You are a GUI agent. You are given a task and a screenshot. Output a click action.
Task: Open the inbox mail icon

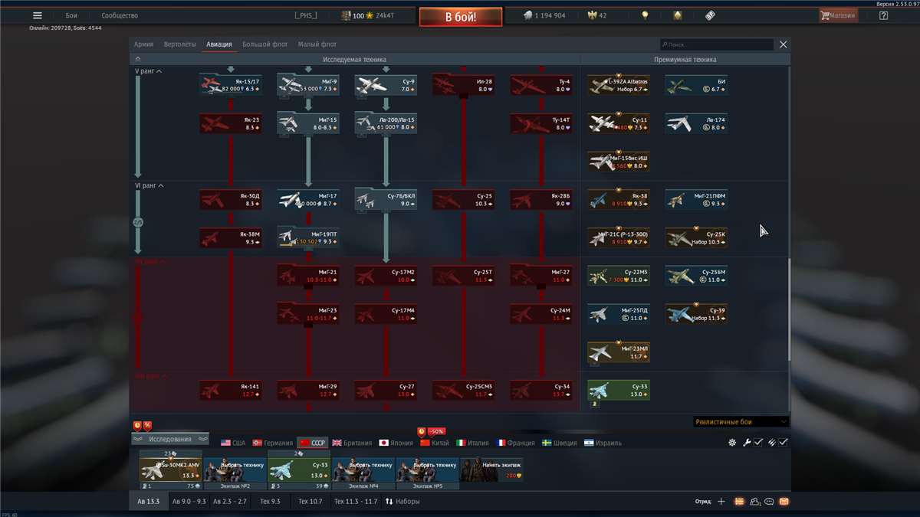pos(784,501)
